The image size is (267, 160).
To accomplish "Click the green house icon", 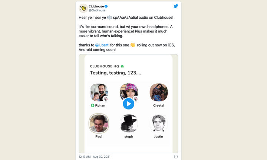I will point(122,66).
